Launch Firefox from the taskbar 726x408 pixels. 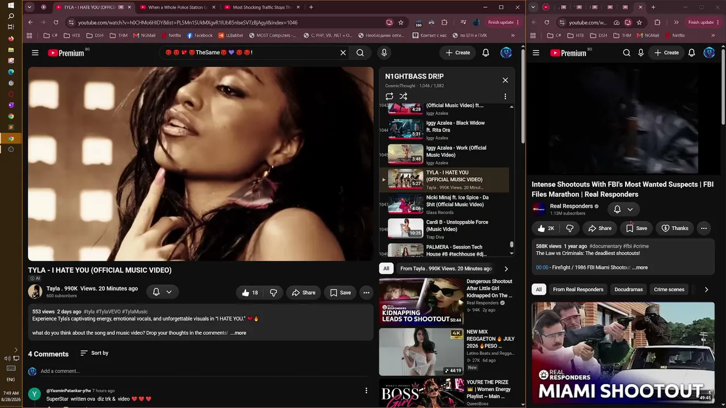[11, 39]
